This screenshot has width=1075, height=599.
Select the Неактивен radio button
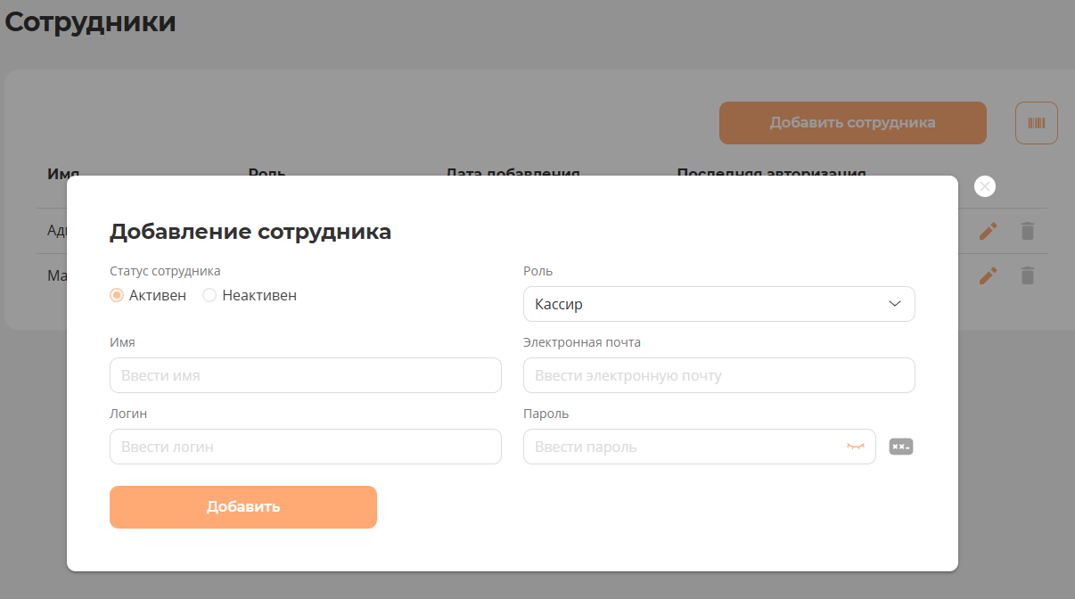tap(209, 295)
